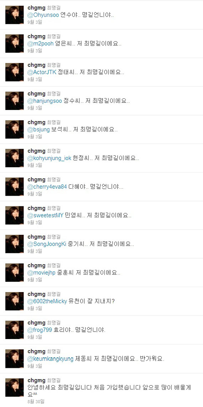Open chgmg username on the @bsjung tweet
Image resolution: width=203 pixels, height=407 pixels.
(36, 122)
